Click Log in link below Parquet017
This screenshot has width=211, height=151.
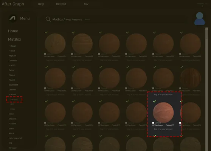point(163,129)
